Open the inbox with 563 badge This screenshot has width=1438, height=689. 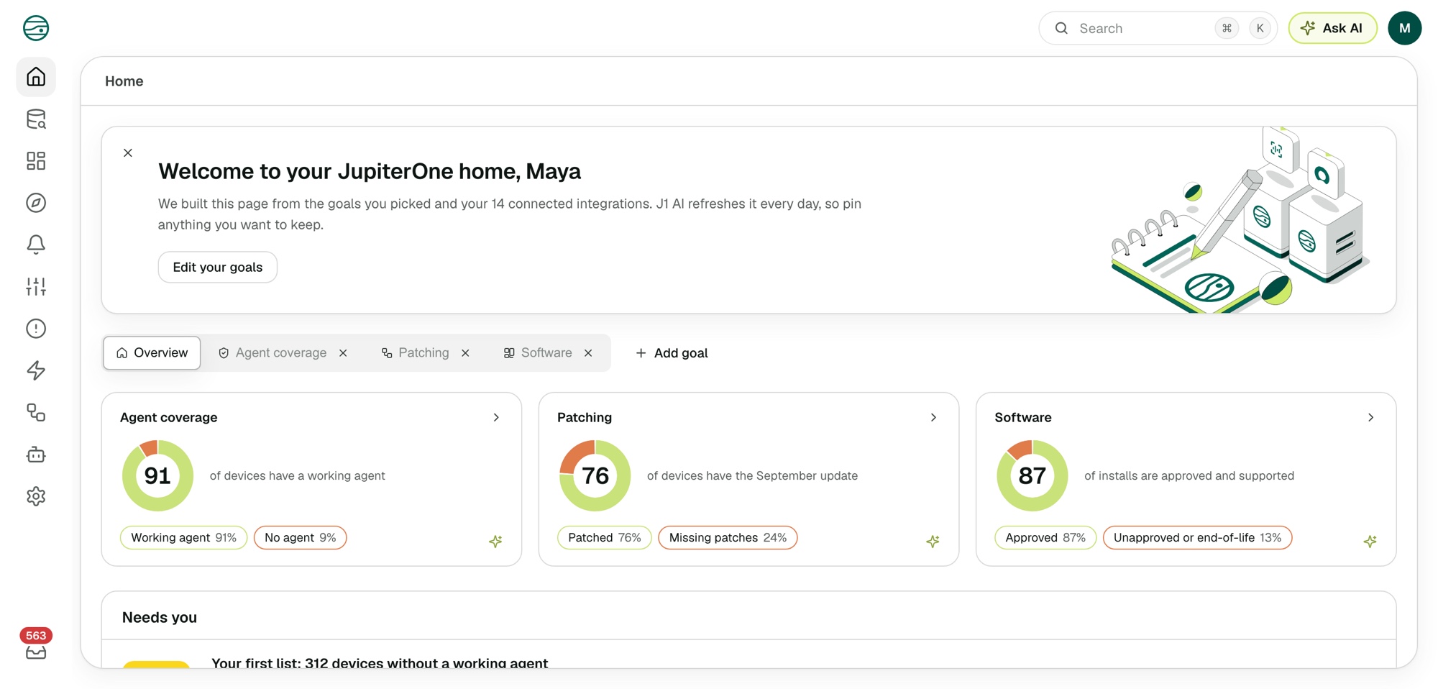pos(36,645)
